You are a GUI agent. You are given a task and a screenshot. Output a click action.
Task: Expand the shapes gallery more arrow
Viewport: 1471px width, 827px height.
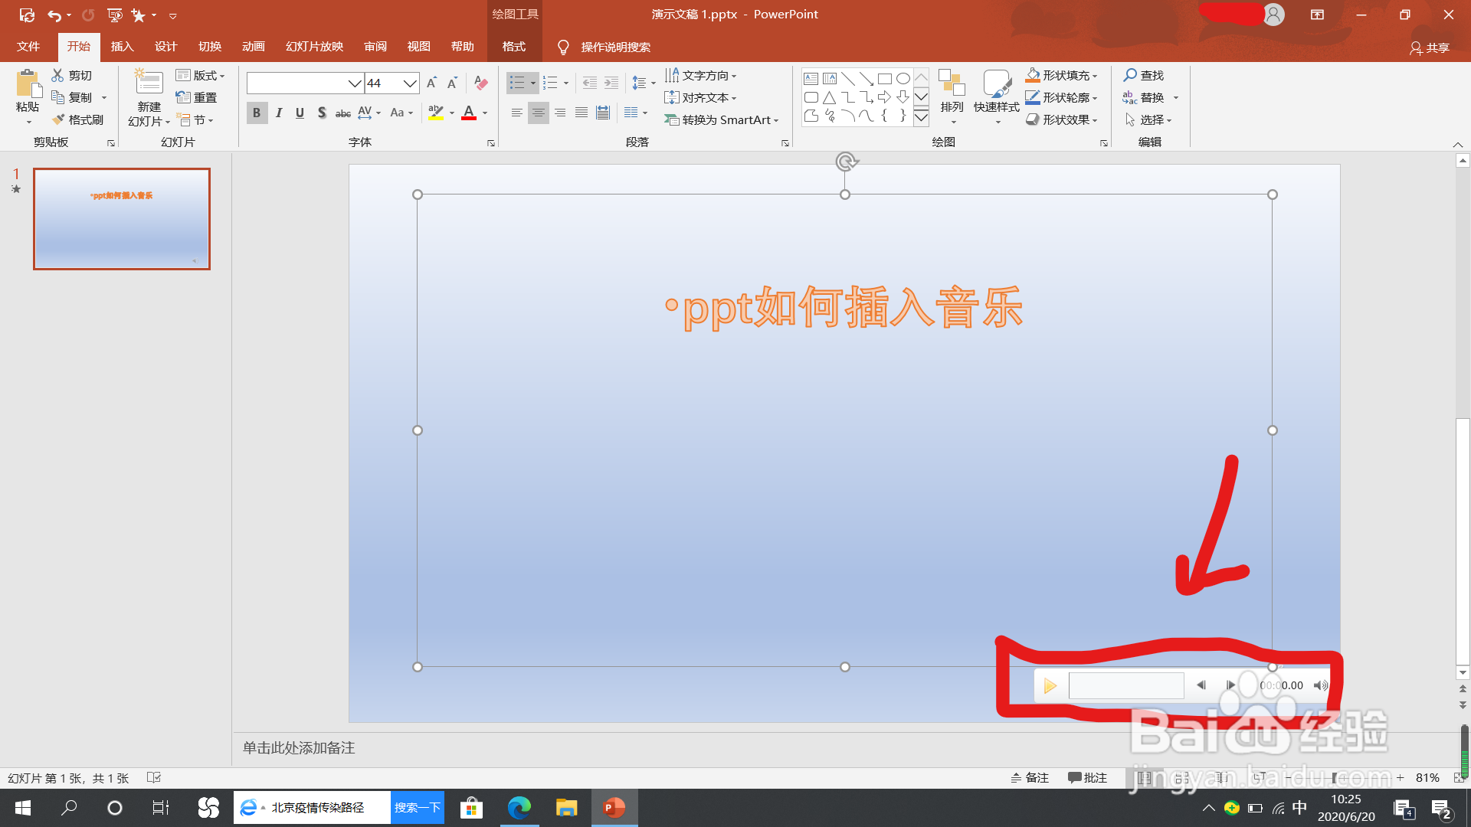[x=921, y=117]
